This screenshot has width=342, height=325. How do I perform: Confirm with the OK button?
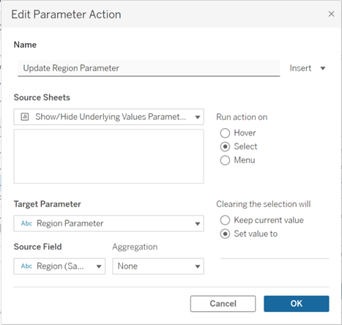tap(297, 304)
